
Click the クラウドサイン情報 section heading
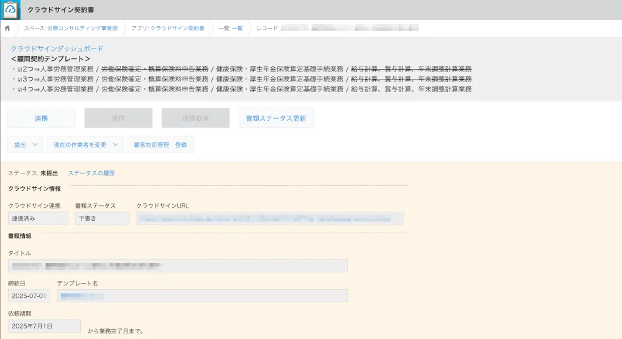pos(34,188)
